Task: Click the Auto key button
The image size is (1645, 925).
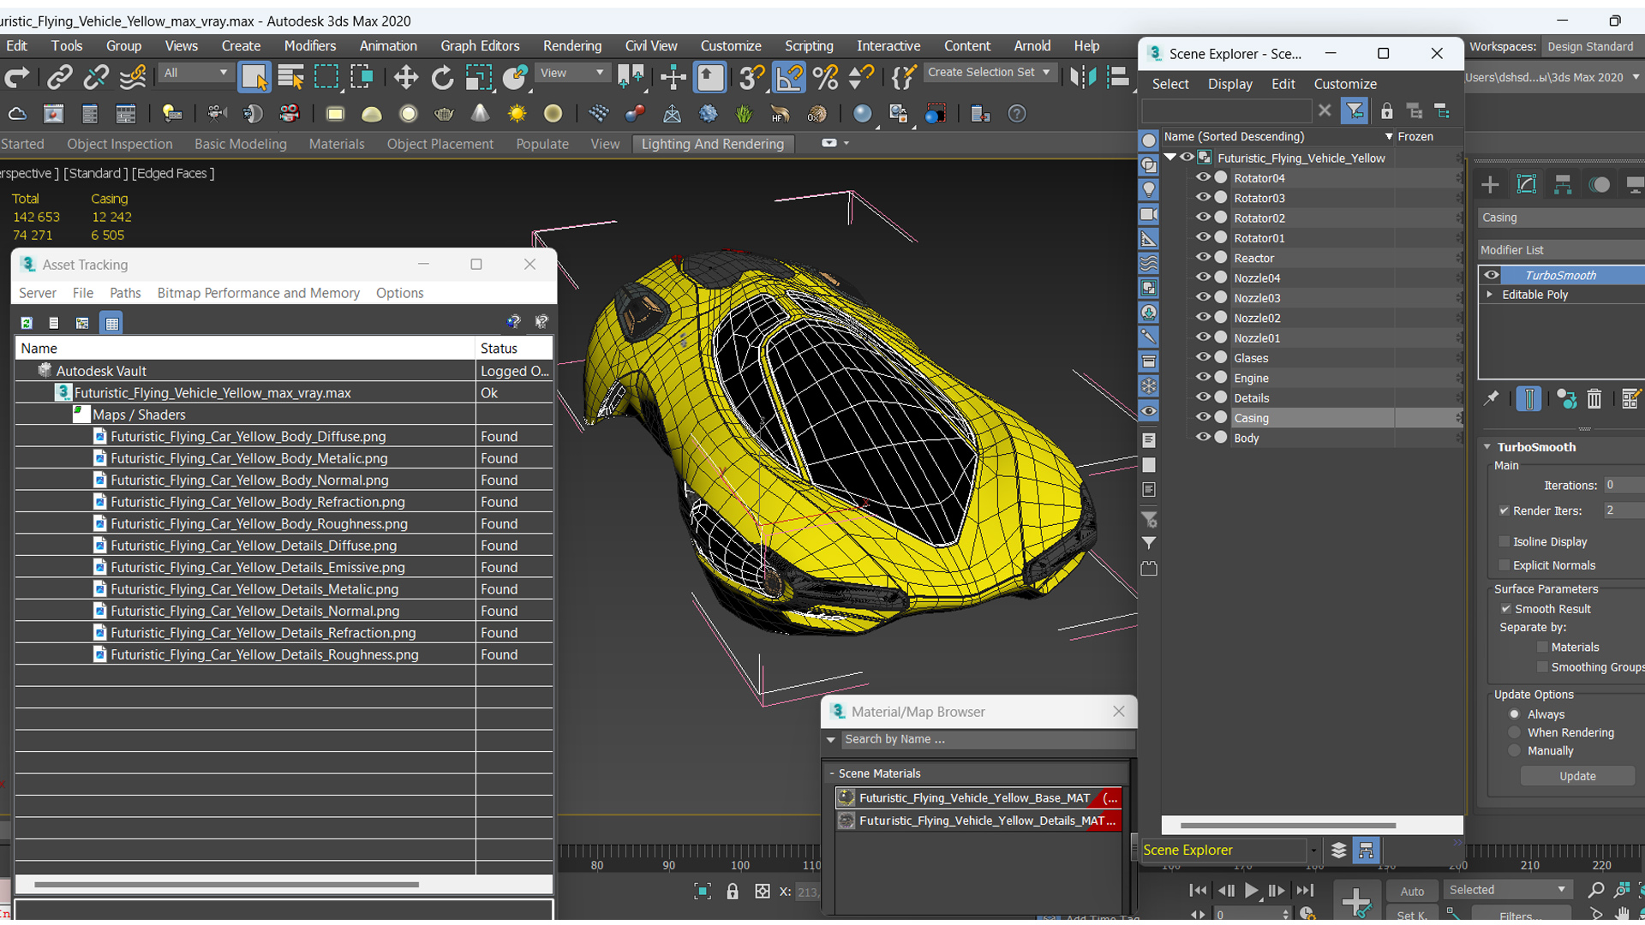Action: pyautogui.click(x=1412, y=892)
